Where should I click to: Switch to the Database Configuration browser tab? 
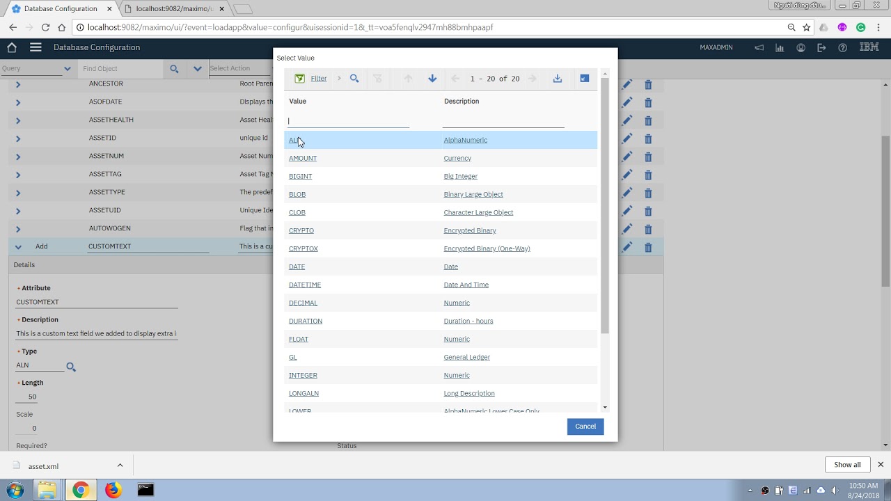[x=61, y=8]
